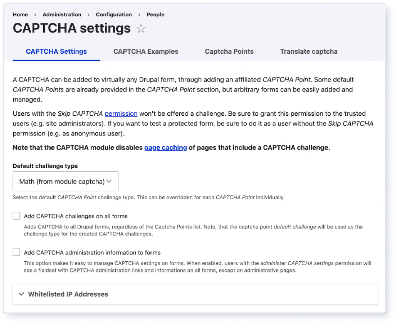Open the Default challenge type dropdown

[x=66, y=181]
